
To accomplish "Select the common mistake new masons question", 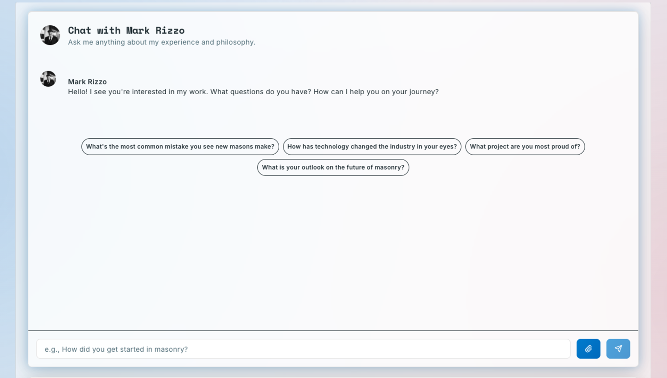I will pyautogui.click(x=180, y=146).
